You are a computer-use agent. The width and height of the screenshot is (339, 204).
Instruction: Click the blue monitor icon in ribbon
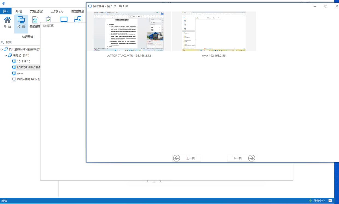64,20
